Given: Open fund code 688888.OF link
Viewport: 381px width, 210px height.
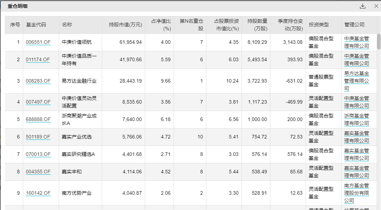Looking at the screenshot, I should (x=38, y=119).
